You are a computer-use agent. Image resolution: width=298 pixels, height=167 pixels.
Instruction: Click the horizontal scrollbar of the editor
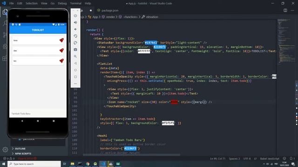pos(131,154)
